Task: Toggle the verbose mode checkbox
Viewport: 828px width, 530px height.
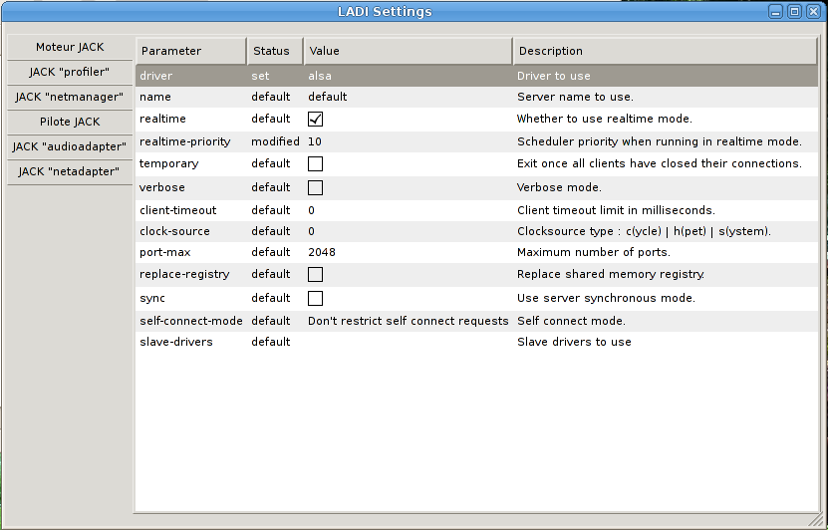Action: (315, 187)
